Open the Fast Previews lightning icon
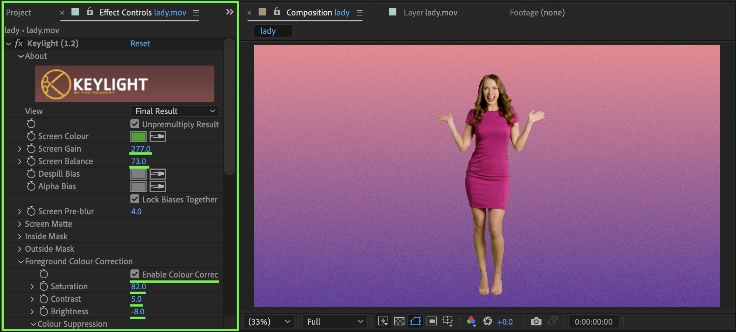This screenshot has width=736, height=332. pyautogui.click(x=383, y=321)
